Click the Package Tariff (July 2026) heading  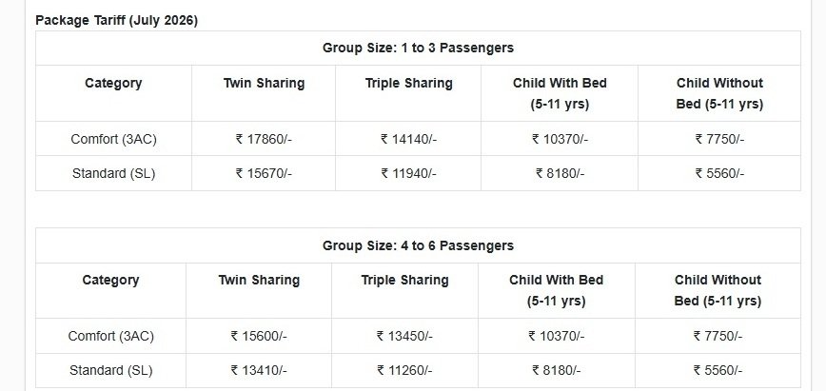pos(116,21)
